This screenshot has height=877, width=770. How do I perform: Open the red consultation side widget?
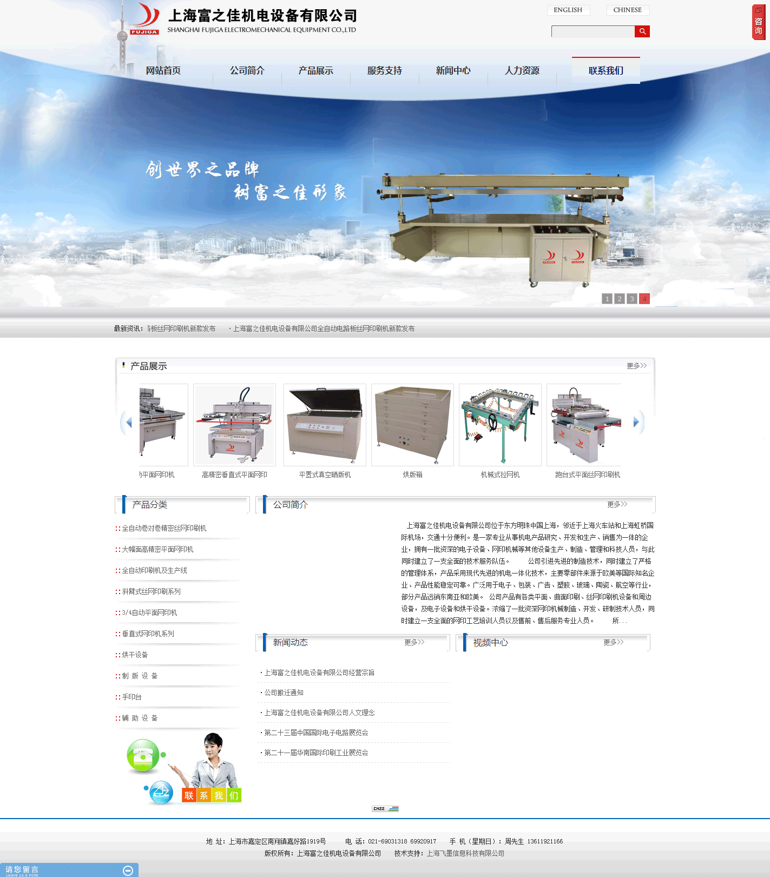[759, 22]
